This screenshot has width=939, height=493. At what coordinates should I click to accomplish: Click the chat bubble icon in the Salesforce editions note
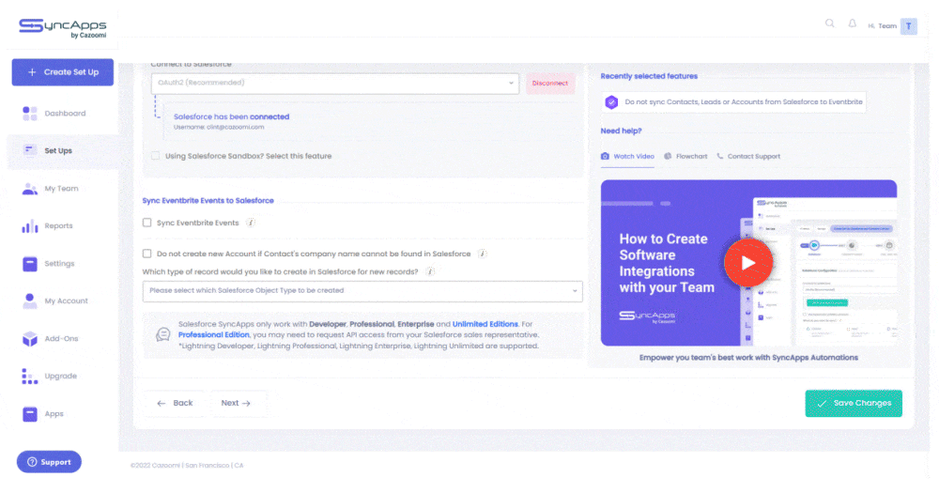point(162,334)
